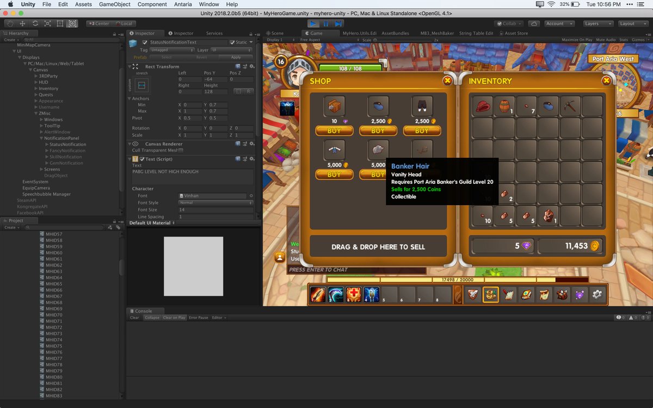Click the Play button to stop play mode
653x408 pixels.
(x=313, y=23)
